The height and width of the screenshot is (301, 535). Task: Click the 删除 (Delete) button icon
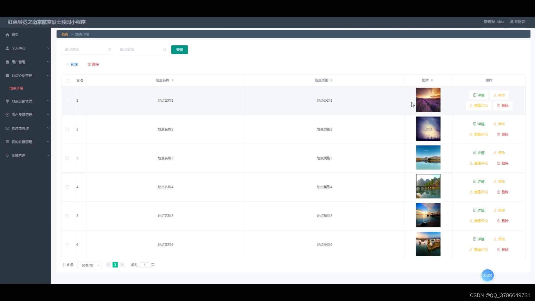pyautogui.click(x=93, y=64)
